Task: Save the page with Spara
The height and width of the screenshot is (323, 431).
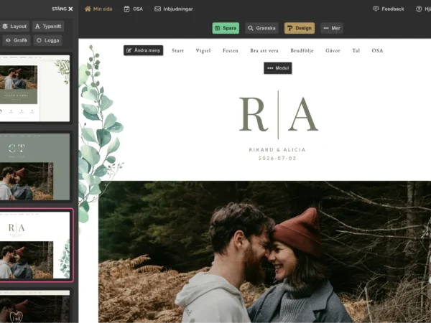Action: [x=226, y=28]
